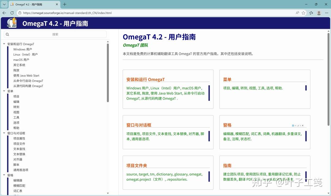The width and height of the screenshot is (331, 196).
Task: Open the 项目文件夹 card heading
Action: [x=137, y=165]
